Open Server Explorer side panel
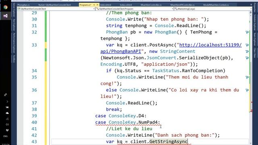This screenshot has height=145, width=258. (14, 10)
